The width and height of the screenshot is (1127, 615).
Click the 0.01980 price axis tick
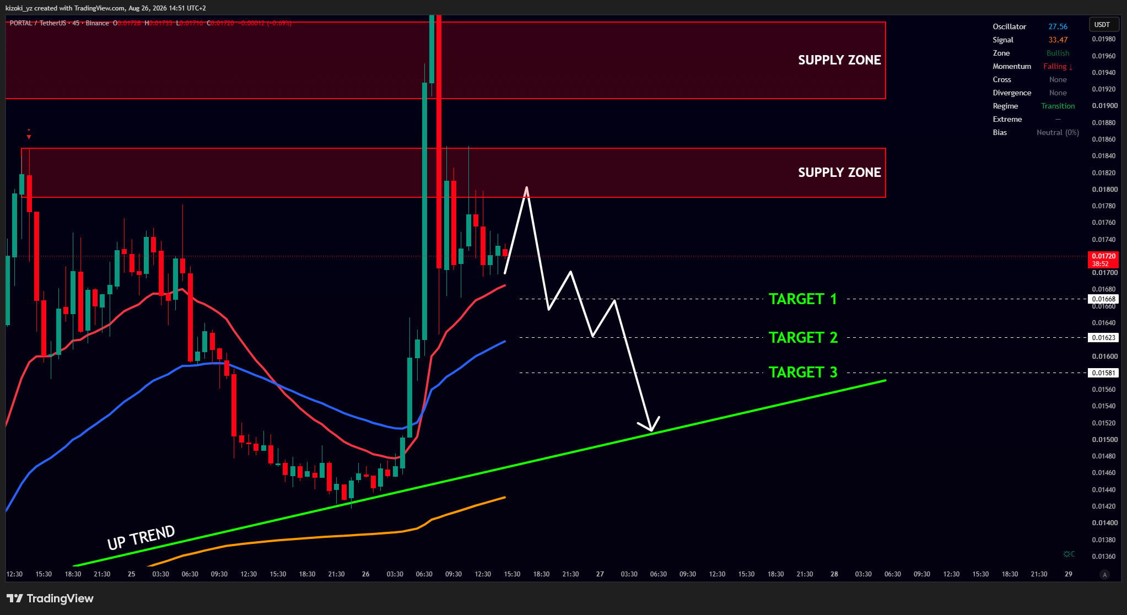(x=1103, y=39)
